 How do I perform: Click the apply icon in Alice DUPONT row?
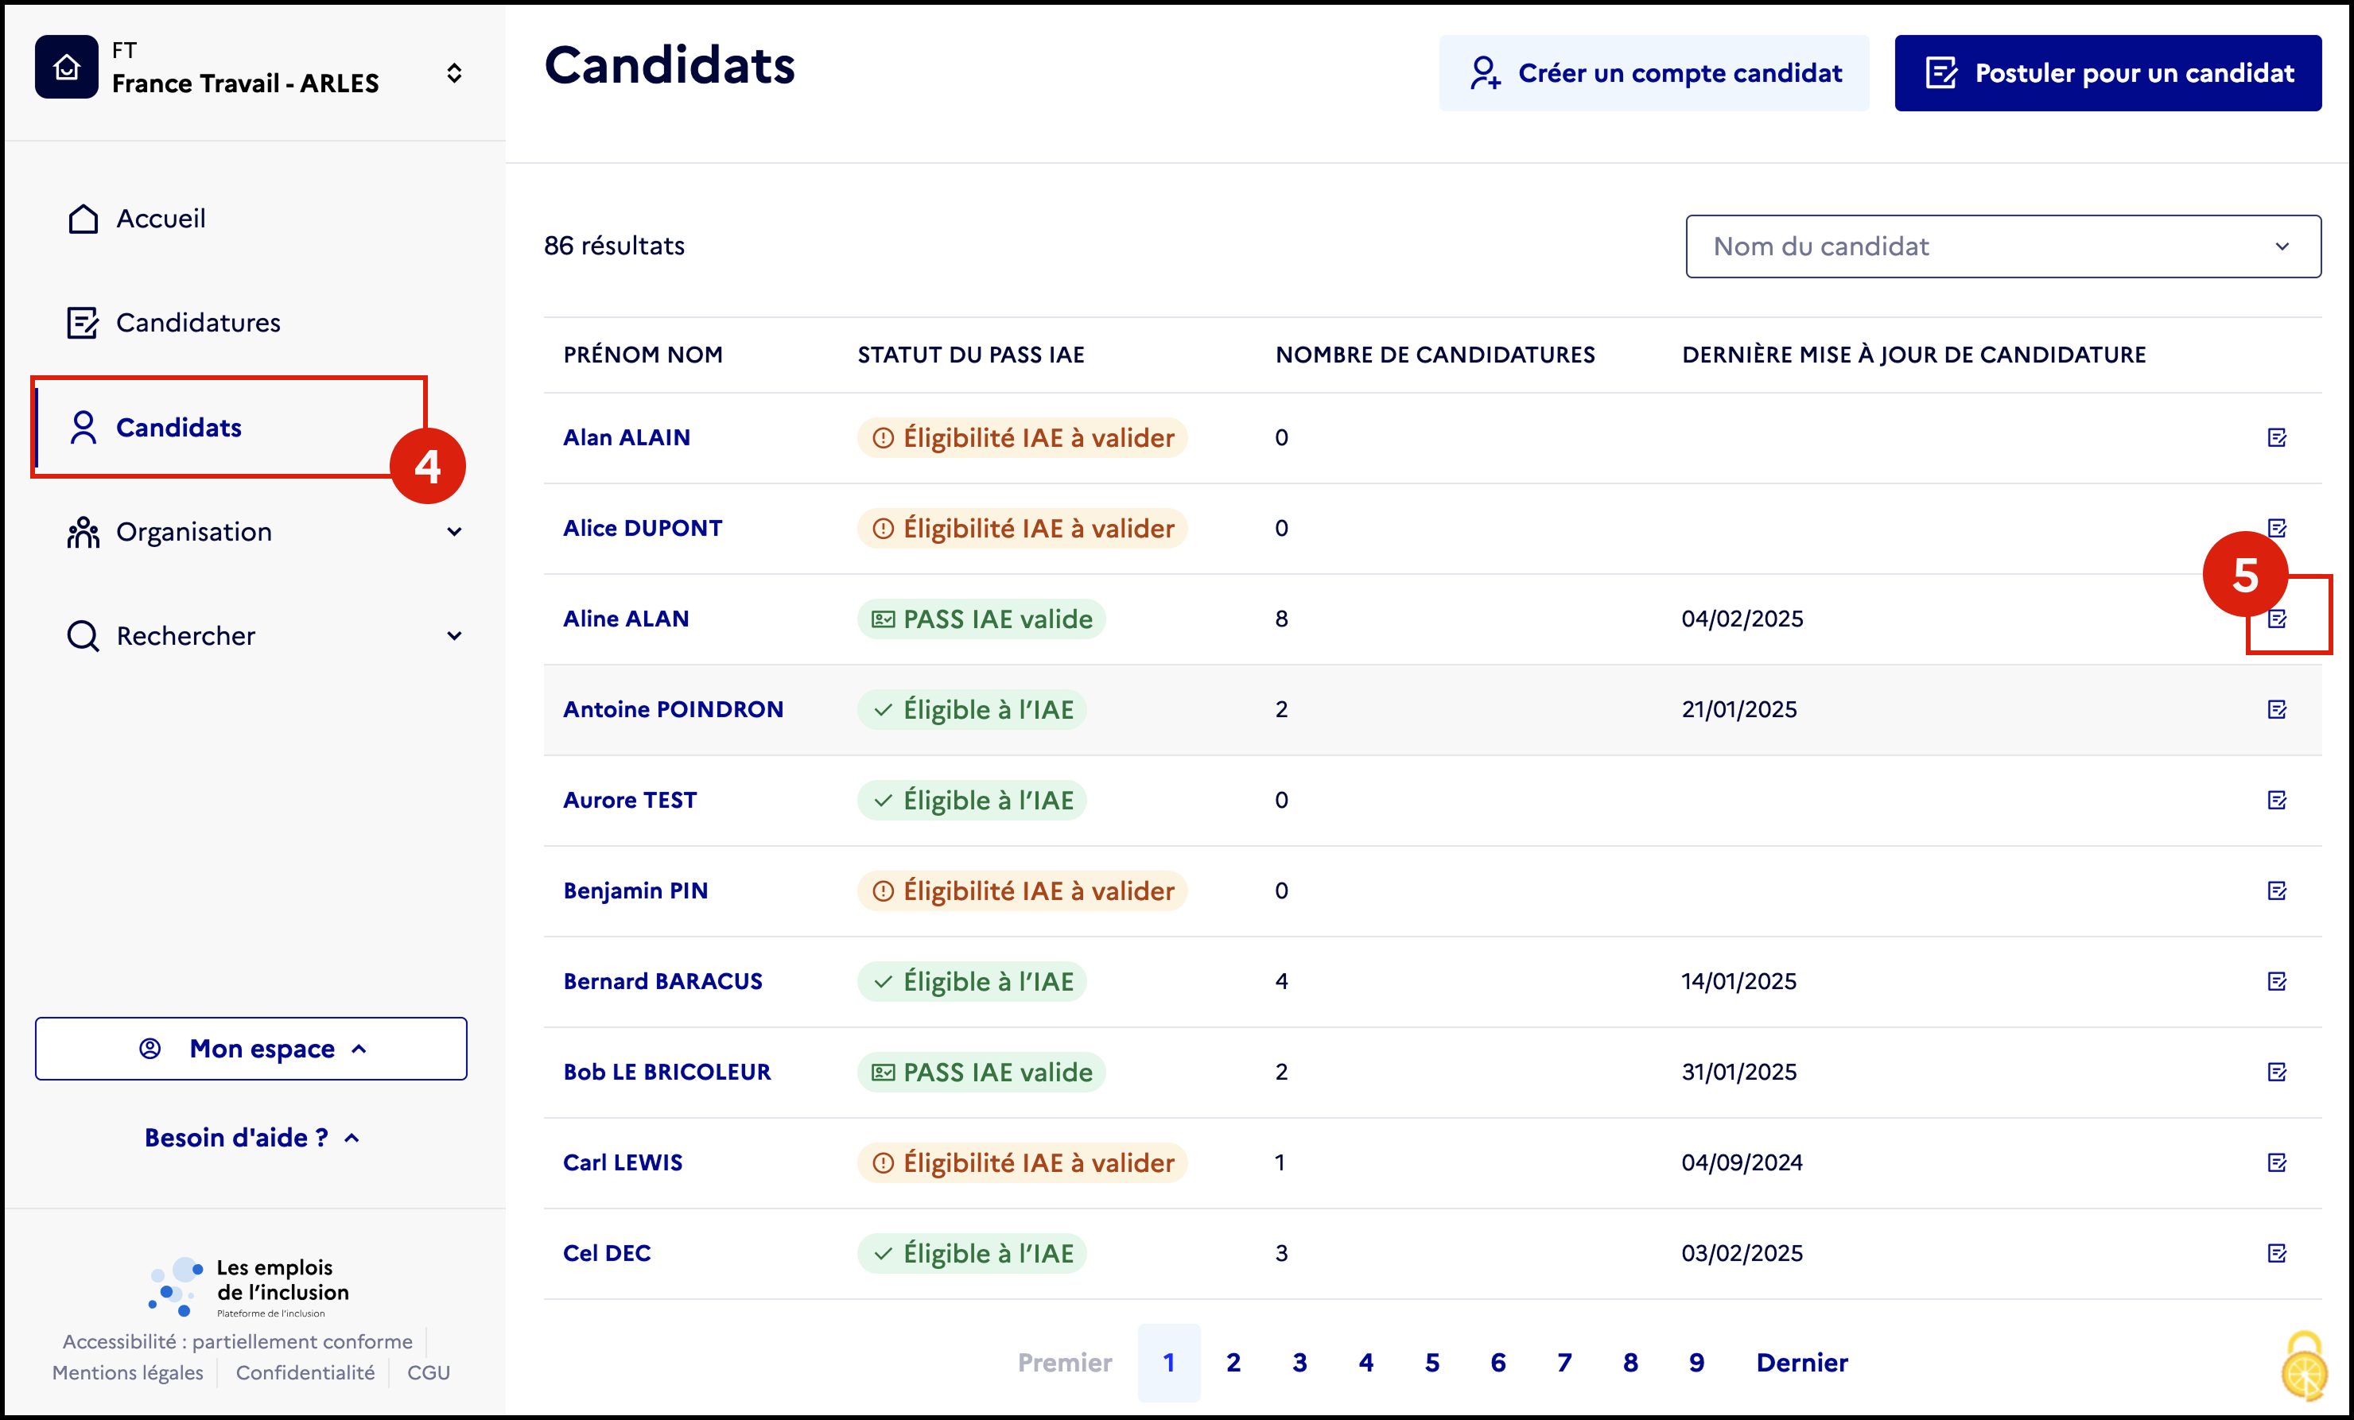2277,528
